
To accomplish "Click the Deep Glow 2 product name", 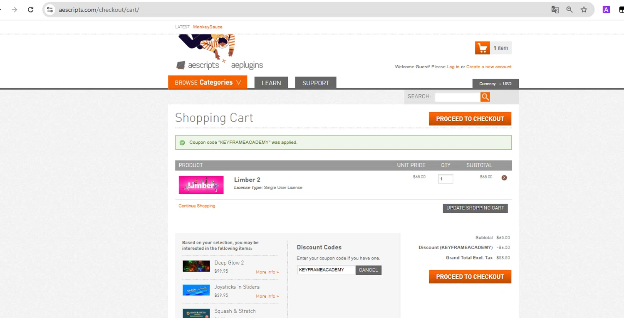I will tap(229, 263).
